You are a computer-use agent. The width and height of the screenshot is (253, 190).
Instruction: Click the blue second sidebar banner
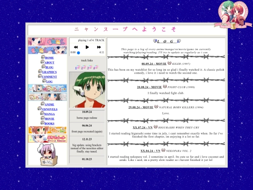point(47,50)
